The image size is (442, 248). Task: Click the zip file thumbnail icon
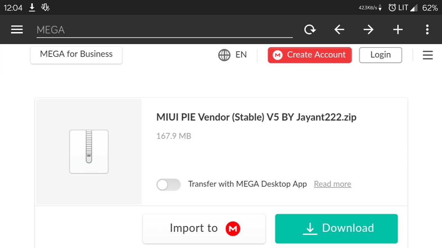89,152
